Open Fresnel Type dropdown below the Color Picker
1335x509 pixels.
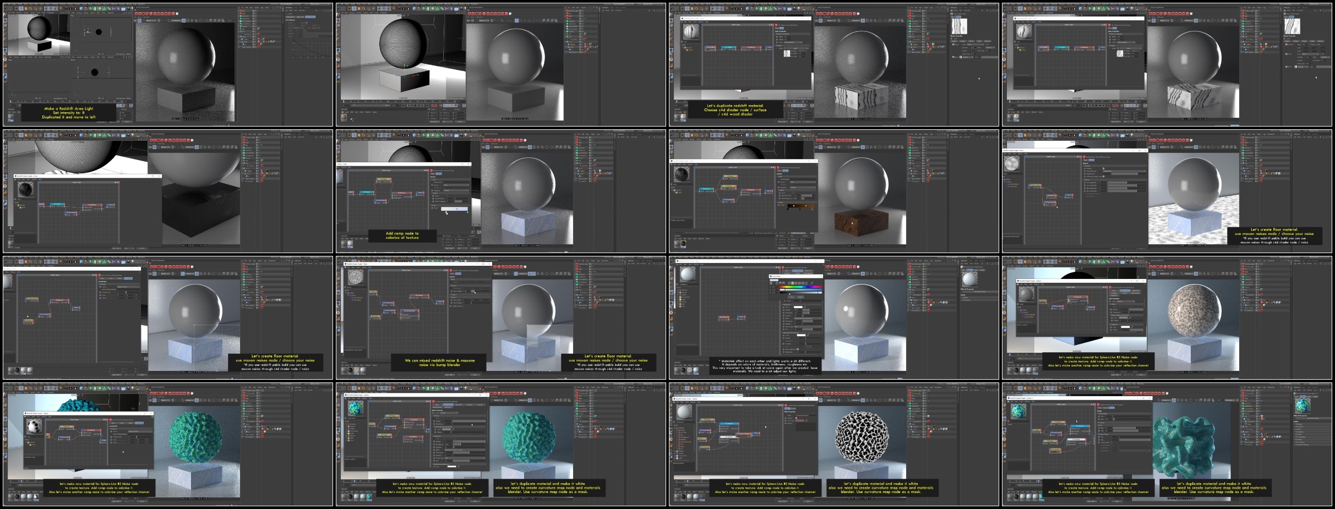808,326
